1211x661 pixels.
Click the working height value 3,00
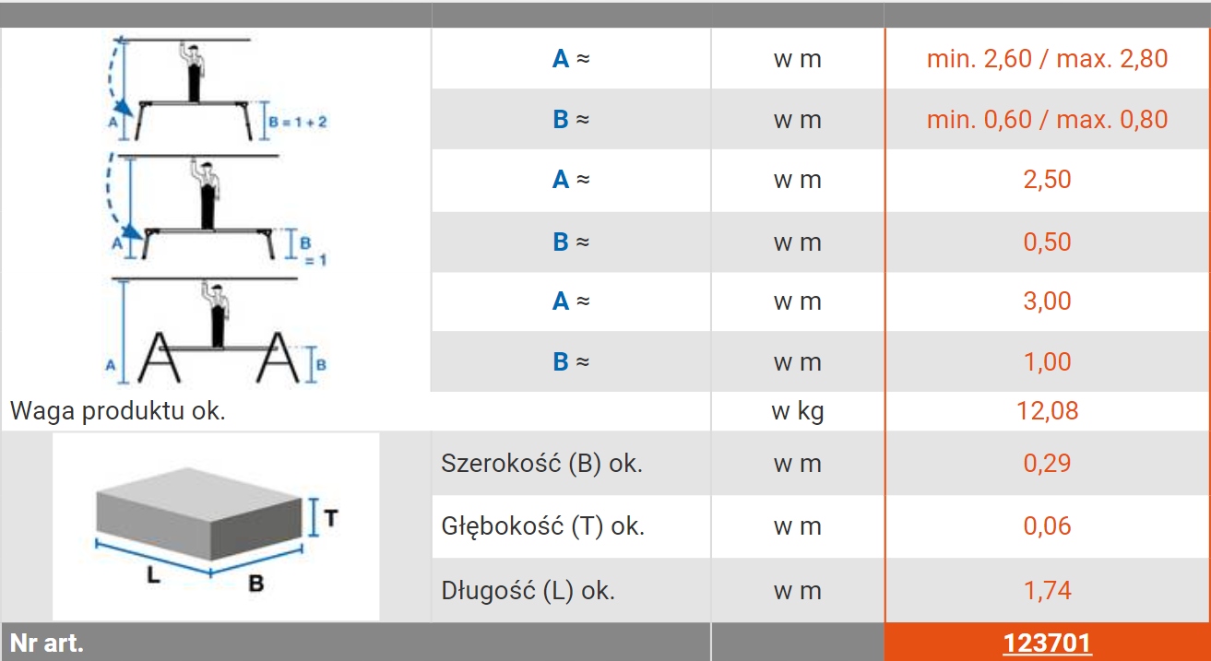point(1047,301)
